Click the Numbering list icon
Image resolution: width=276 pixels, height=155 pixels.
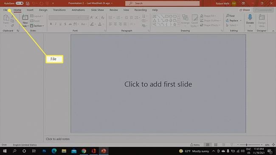coord(118,17)
